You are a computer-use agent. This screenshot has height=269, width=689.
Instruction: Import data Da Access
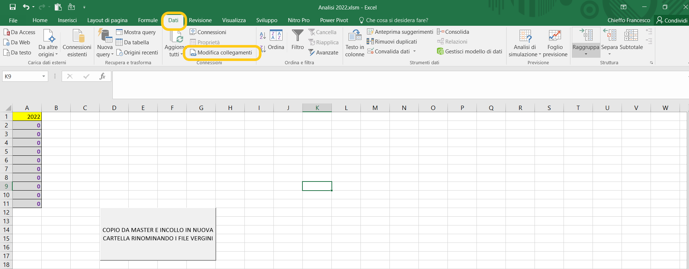(x=20, y=32)
